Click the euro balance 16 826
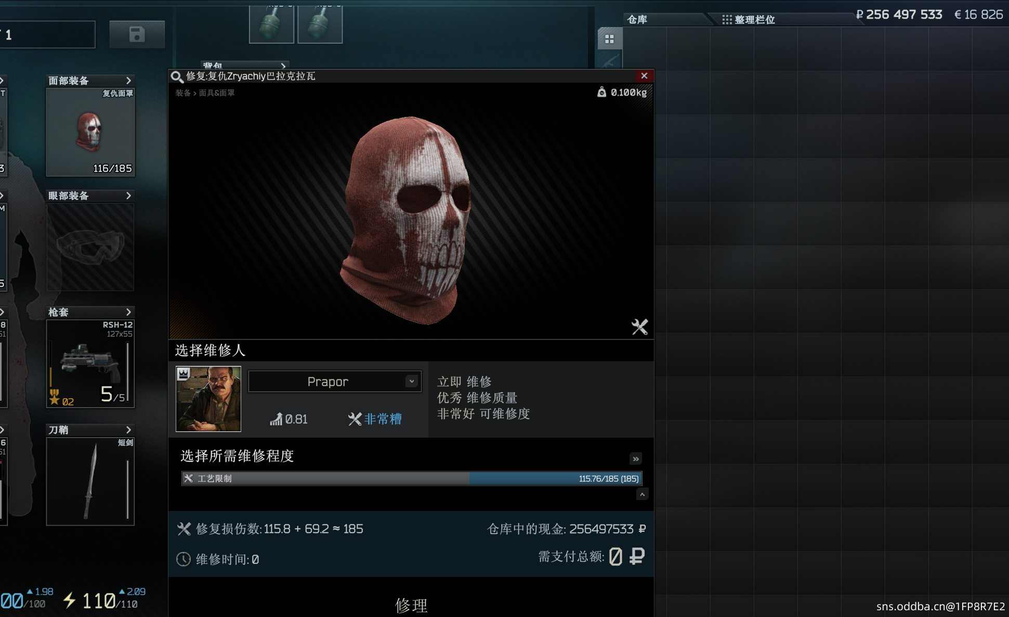The width and height of the screenshot is (1009, 617). tap(978, 15)
